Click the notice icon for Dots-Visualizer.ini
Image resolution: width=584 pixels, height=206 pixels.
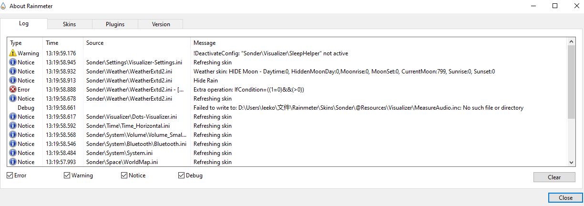coord(13,116)
